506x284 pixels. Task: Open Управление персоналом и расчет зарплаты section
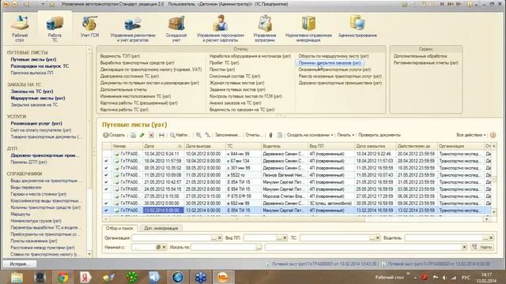[x=221, y=28]
